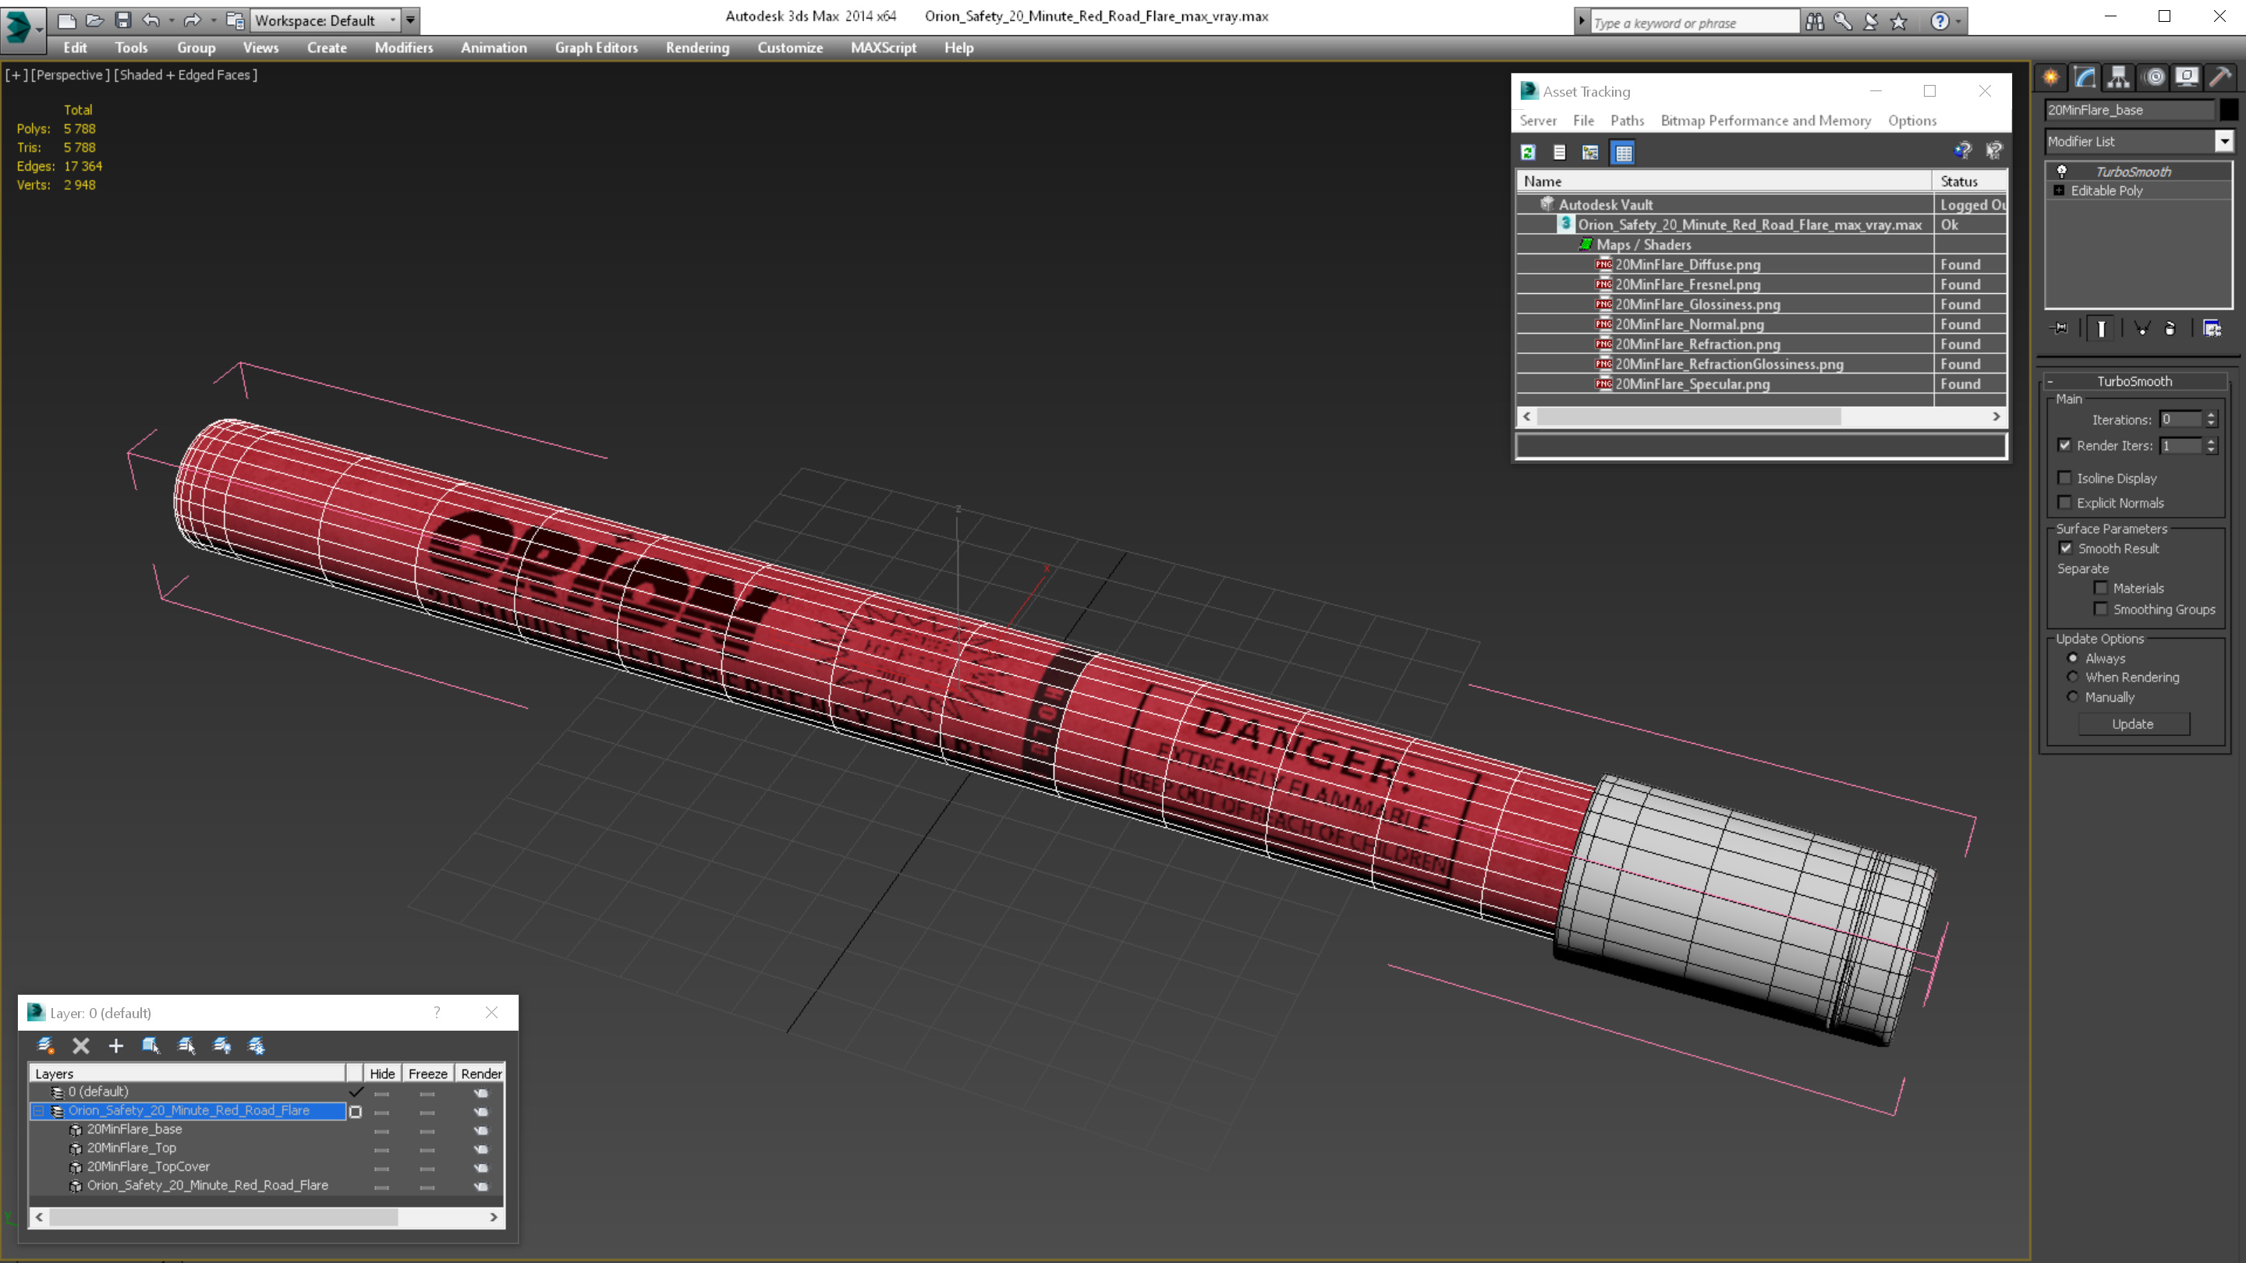Viewport: 2246px width, 1263px height.
Task: Click Shaded + Edged Faces viewport label
Action: pos(186,75)
